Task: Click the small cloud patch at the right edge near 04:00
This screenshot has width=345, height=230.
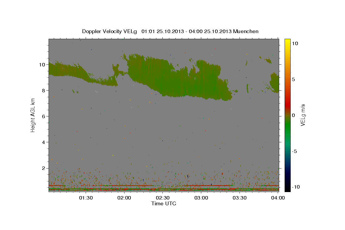Action: tap(275, 83)
